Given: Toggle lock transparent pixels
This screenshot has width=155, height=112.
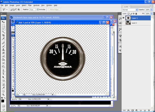Looking at the screenshot, I should [x=128, y=14].
